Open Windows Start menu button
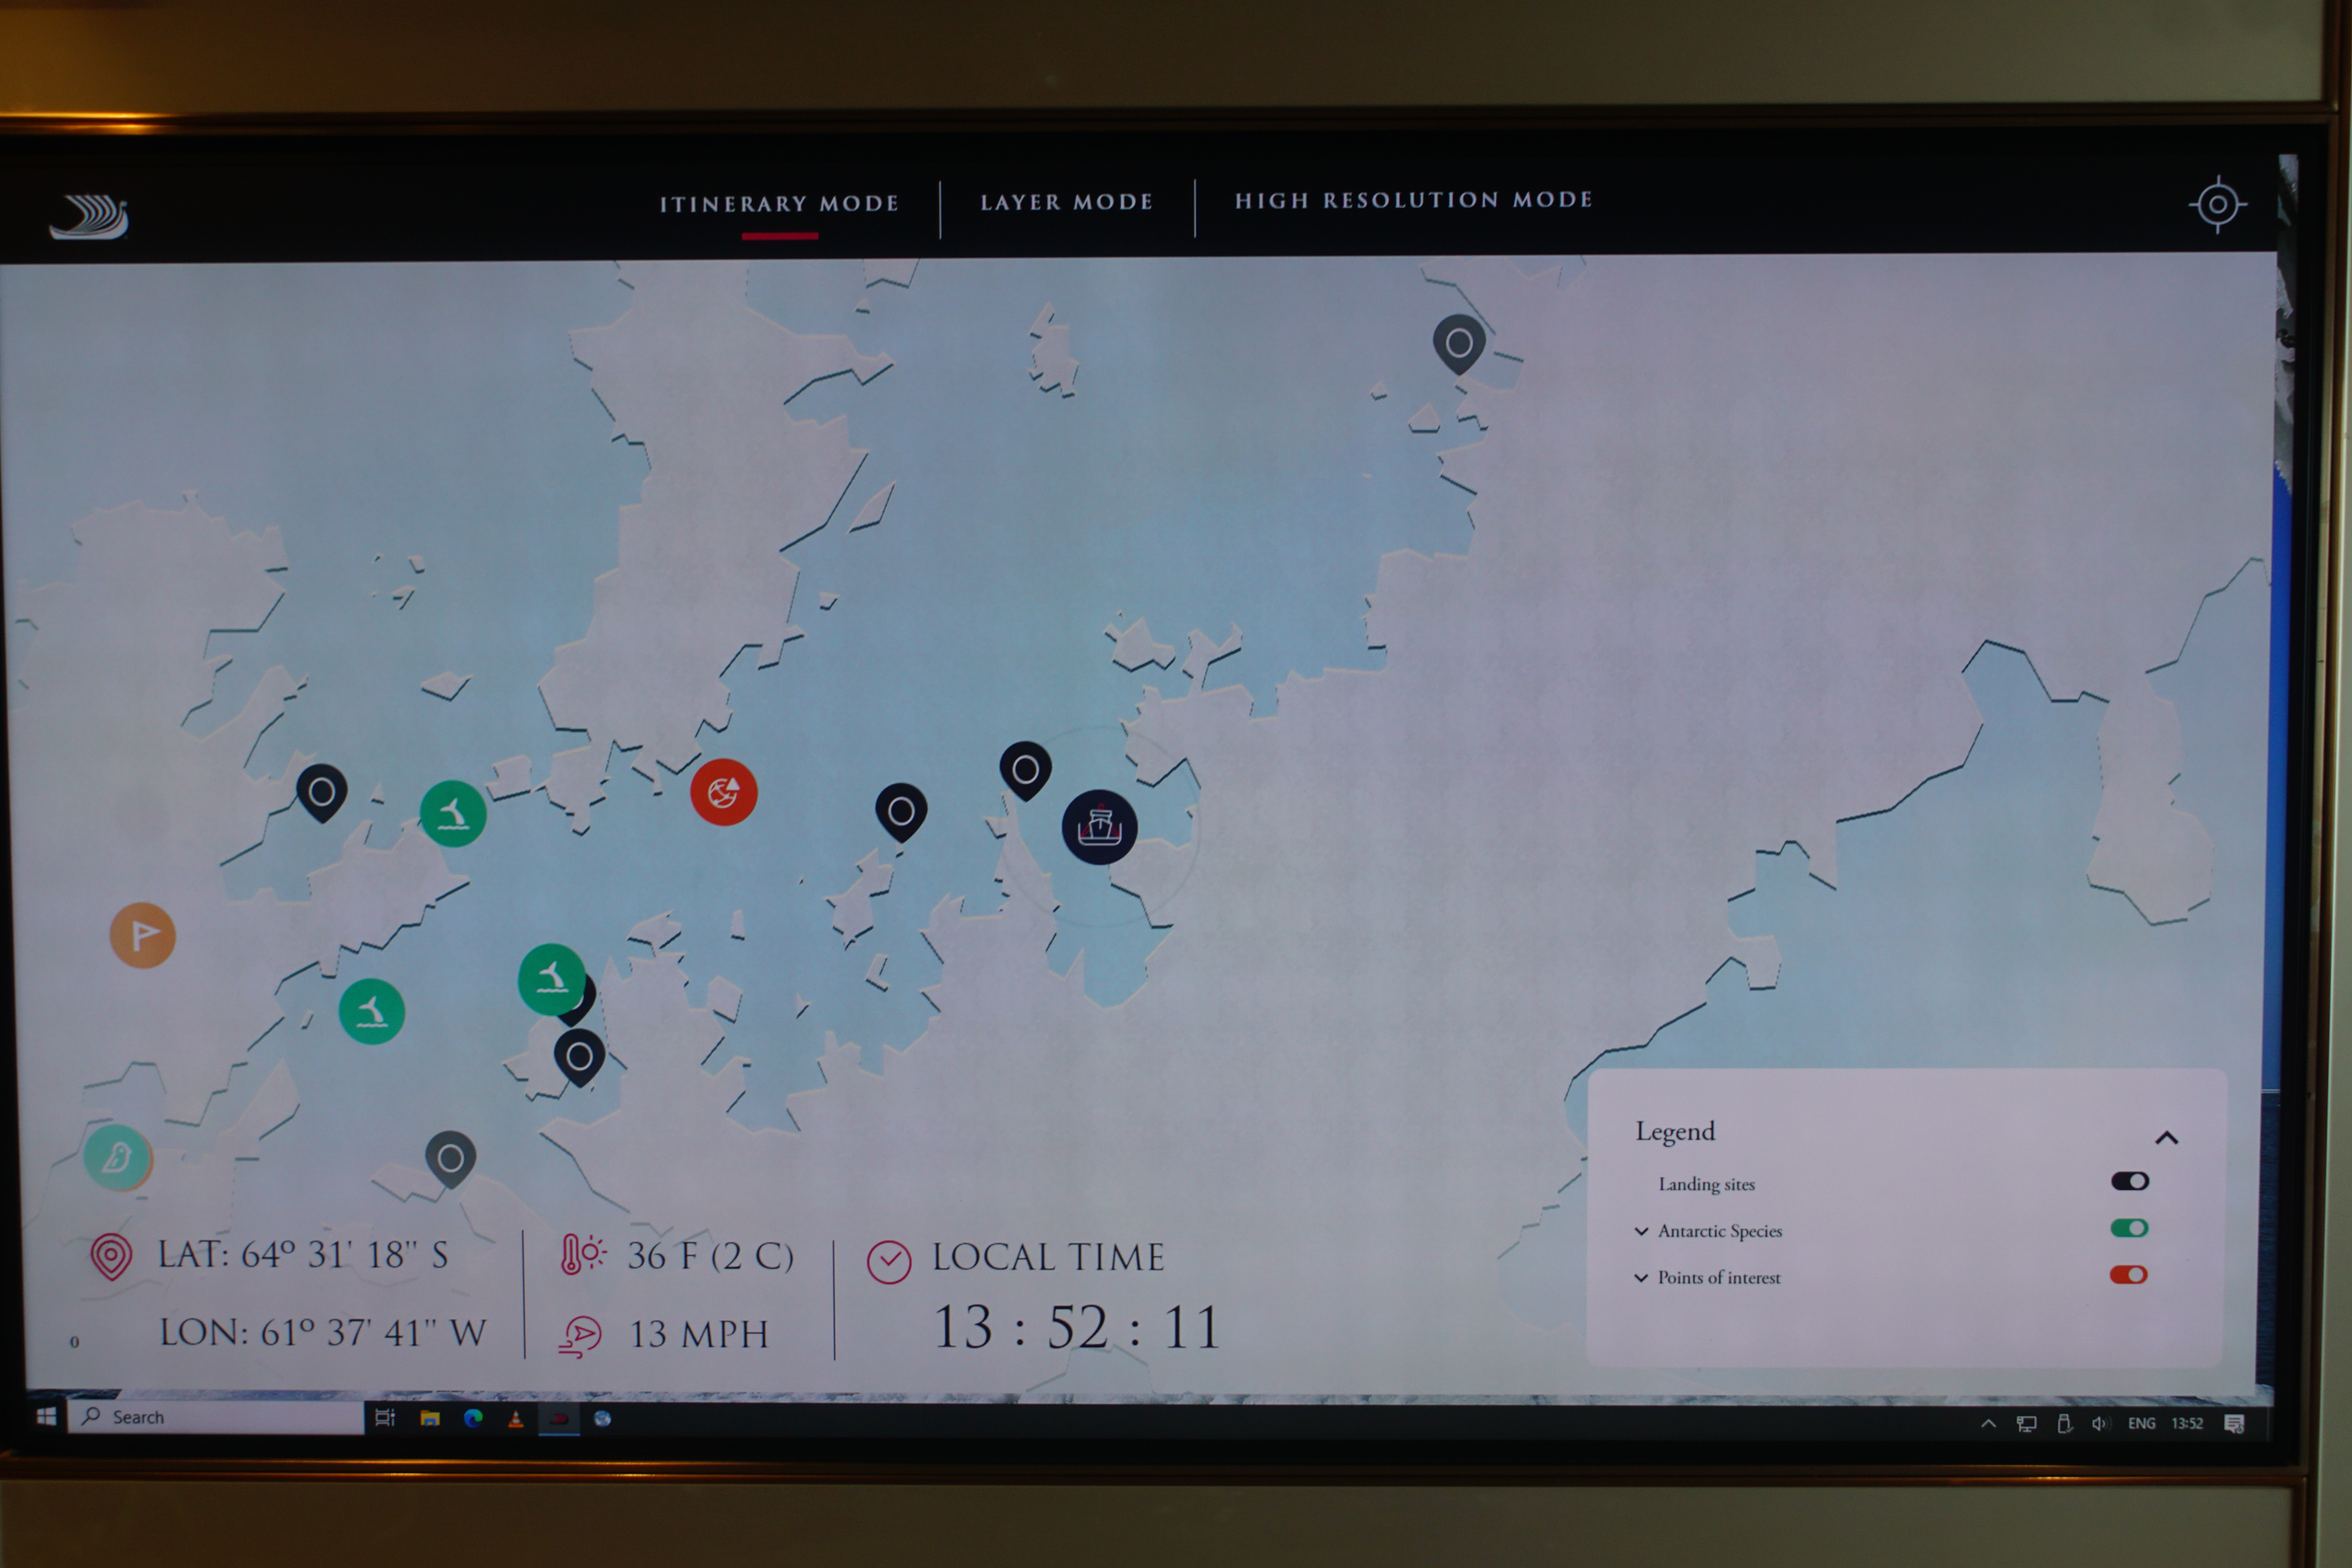This screenshot has height=1568, width=2352. [46, 1417]
